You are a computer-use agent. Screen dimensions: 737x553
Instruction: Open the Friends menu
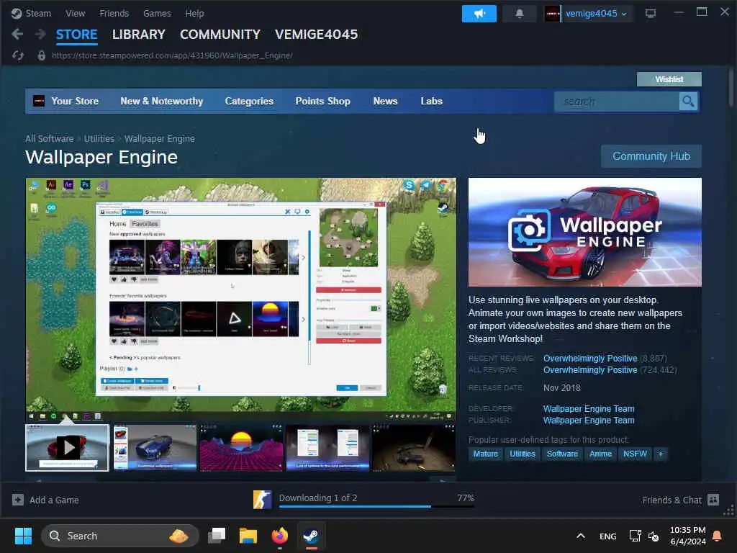[x=114, y=13]
